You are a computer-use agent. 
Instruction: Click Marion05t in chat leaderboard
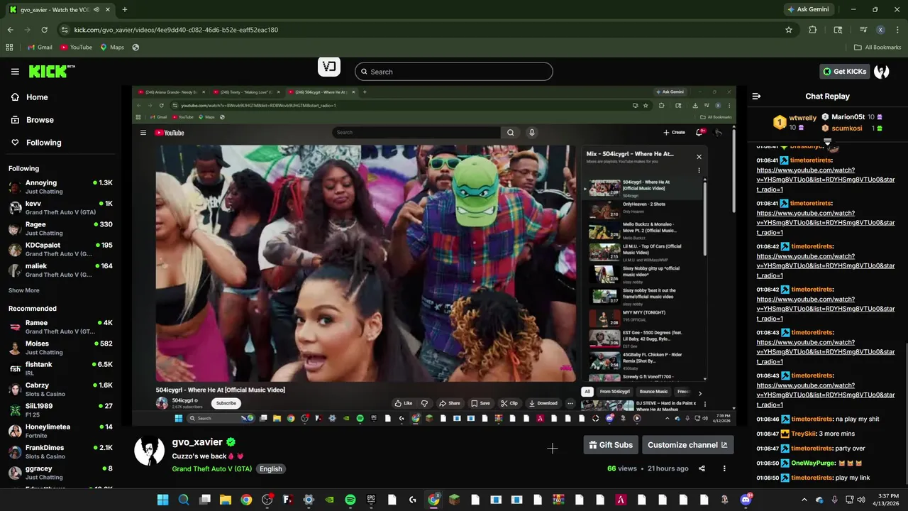click(x=848, y=117)
